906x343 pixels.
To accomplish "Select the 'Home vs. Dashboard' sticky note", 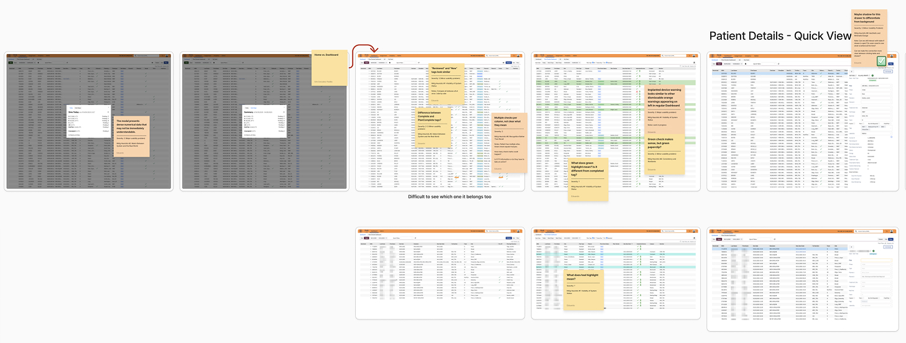I will pos(330,68).
